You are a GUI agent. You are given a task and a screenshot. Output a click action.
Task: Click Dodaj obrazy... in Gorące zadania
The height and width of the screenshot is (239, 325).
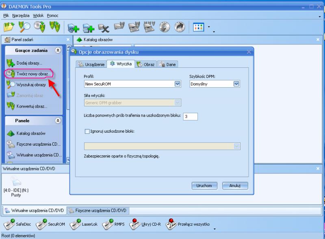point(24,63)
